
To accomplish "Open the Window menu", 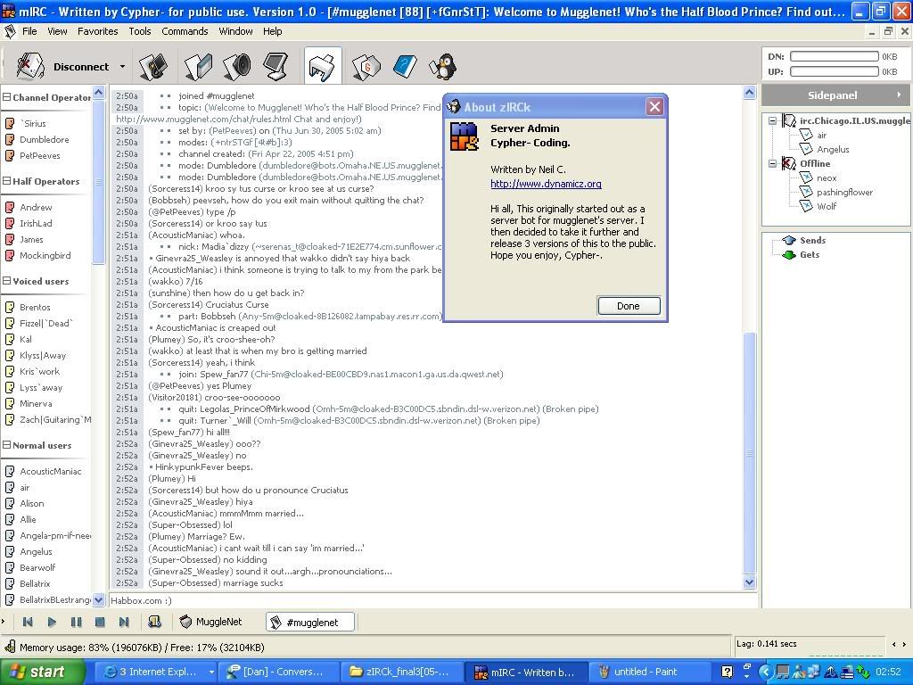I will point(235,31).
